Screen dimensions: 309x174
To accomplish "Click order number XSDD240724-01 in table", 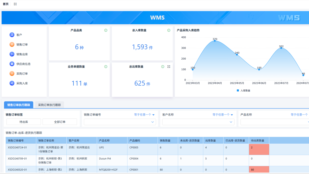I will (18, 148).
